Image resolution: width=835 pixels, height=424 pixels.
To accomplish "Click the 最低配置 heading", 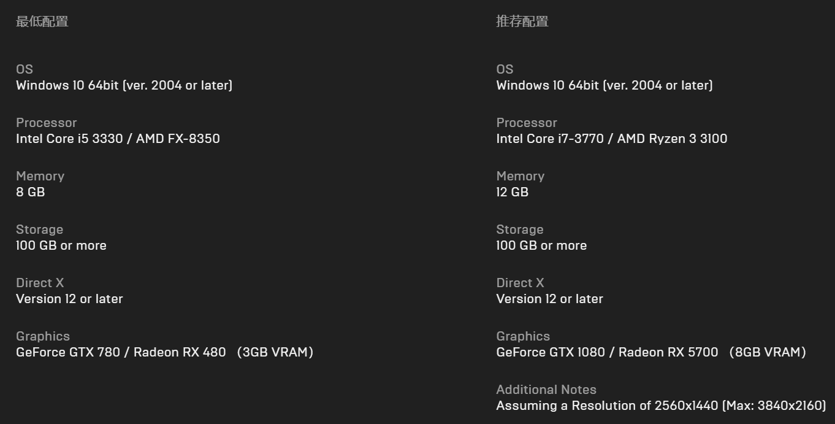I will coord(42,21).
